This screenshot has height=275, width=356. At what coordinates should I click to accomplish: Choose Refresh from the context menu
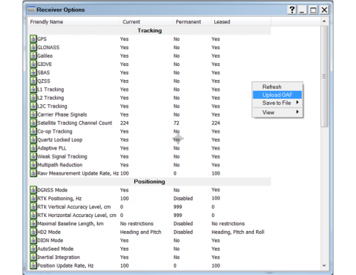click(x=277, y=87)
